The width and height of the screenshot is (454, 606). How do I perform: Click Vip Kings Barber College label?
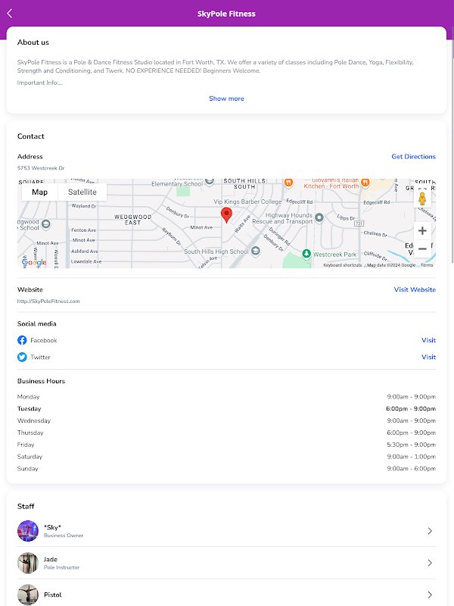[247, 201]
